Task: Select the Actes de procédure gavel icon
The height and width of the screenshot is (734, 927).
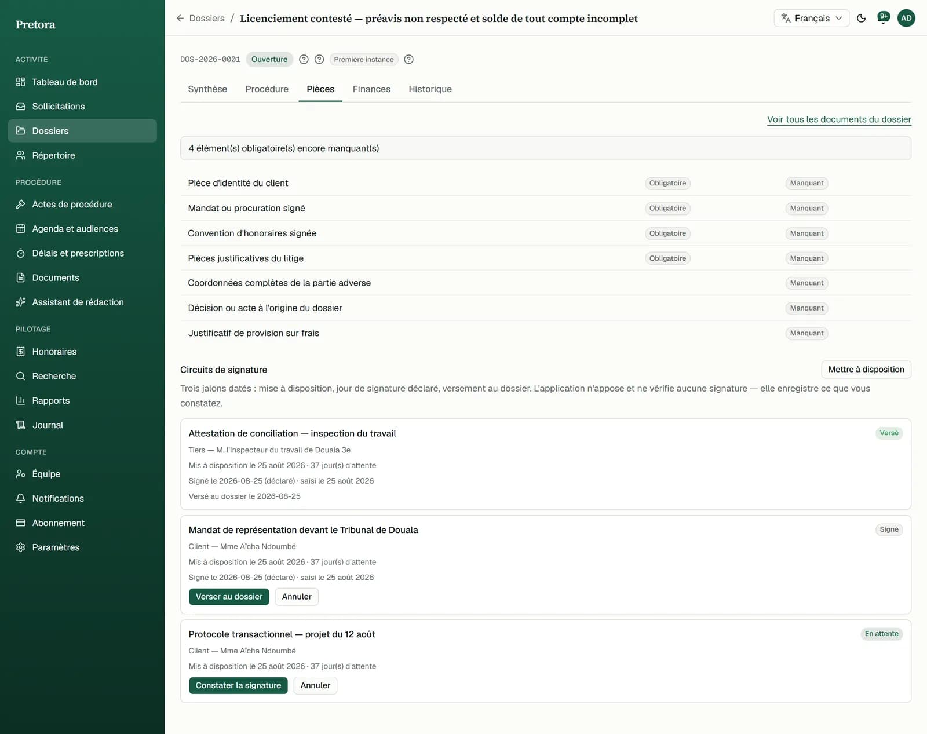Action: coord(20,205)
